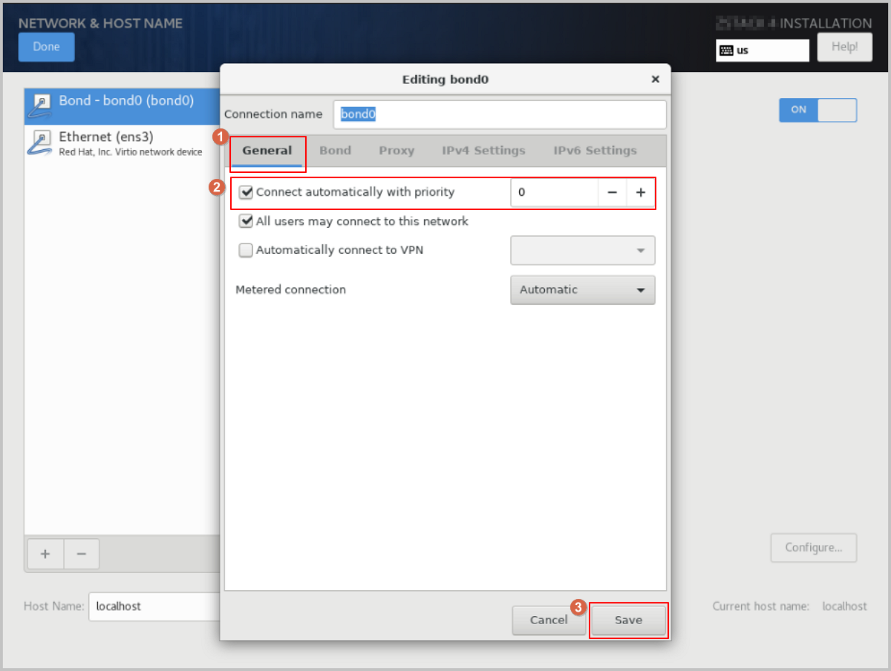
Task: Open the IPv6 Settings tab
Action: 595,151
